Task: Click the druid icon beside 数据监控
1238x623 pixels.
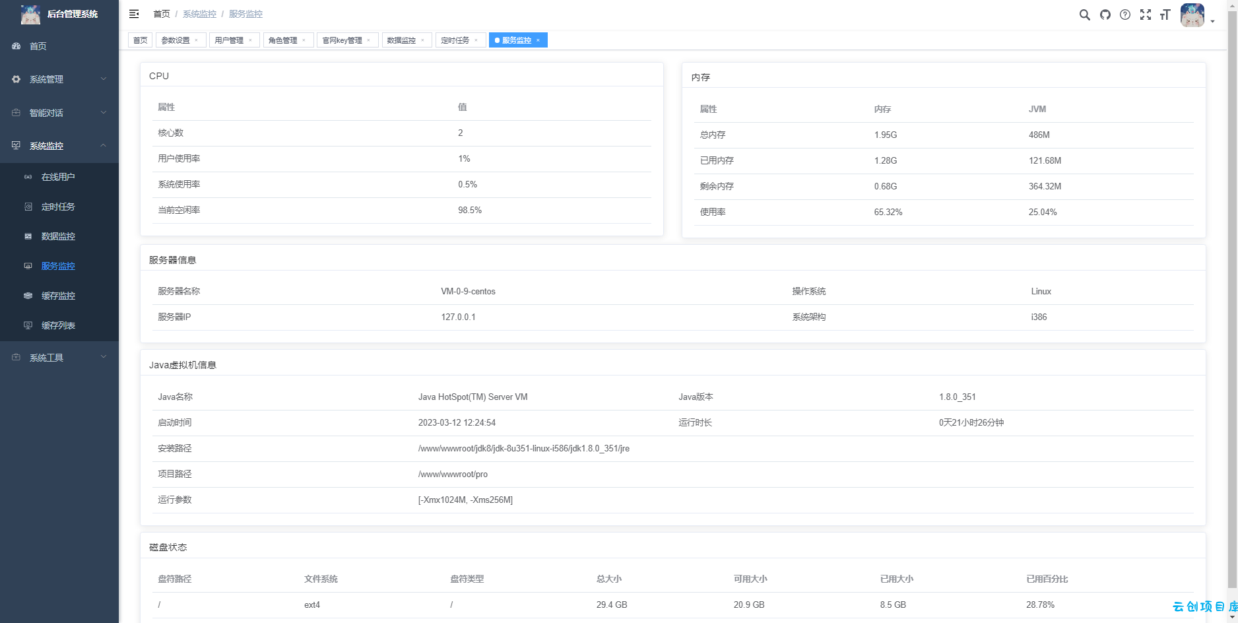Action: [x=28, y=236]
